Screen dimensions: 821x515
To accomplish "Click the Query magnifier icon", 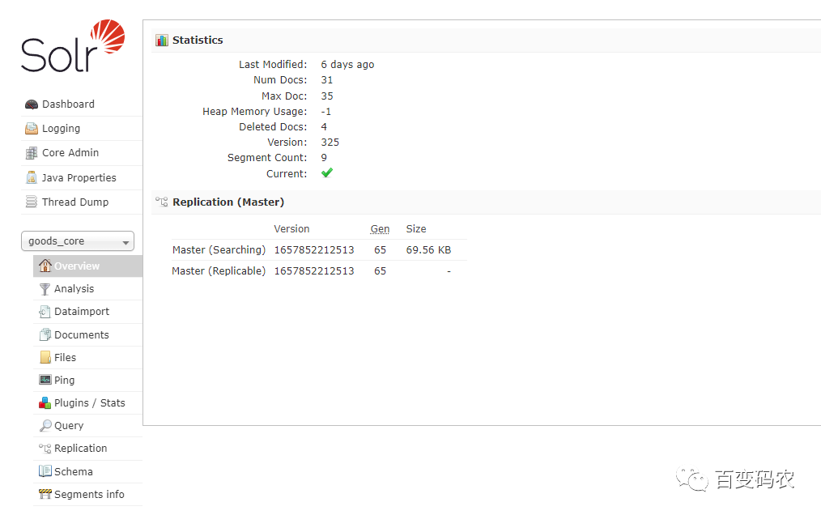I will click(x=45, y=425).
